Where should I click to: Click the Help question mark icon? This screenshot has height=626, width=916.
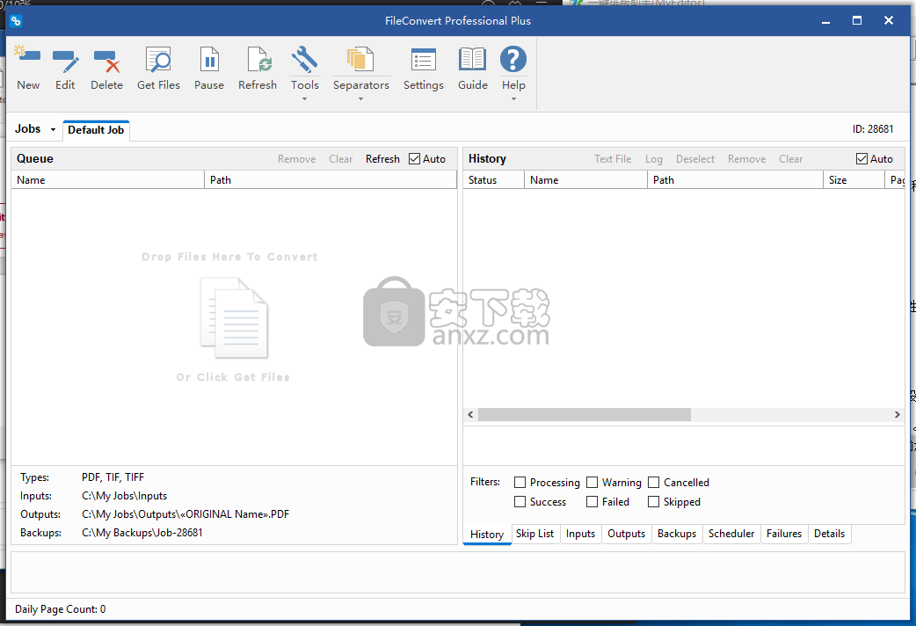click(513, 59)
